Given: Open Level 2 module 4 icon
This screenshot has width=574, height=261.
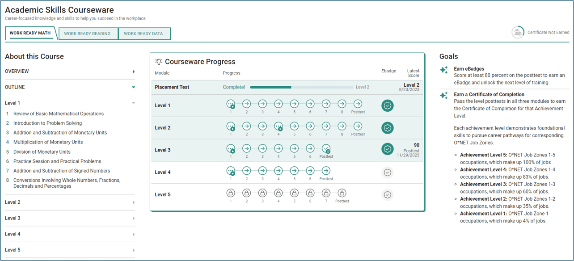Looking at the screenshot, I should click(279, 126).
